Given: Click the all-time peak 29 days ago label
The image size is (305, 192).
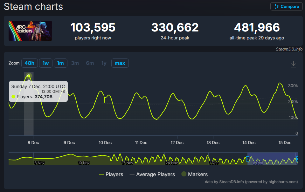Looking at the screenshot, I should (x=257, y=38).
